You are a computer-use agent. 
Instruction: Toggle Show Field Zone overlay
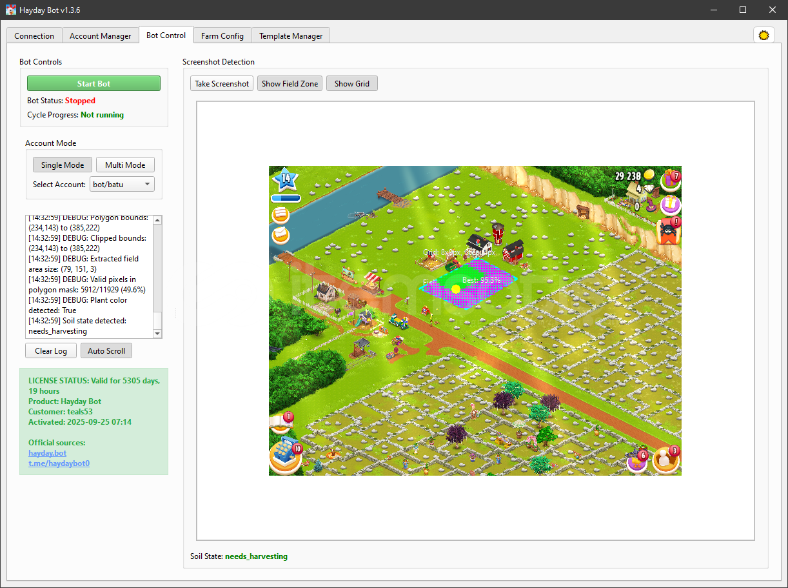[290, 83]
